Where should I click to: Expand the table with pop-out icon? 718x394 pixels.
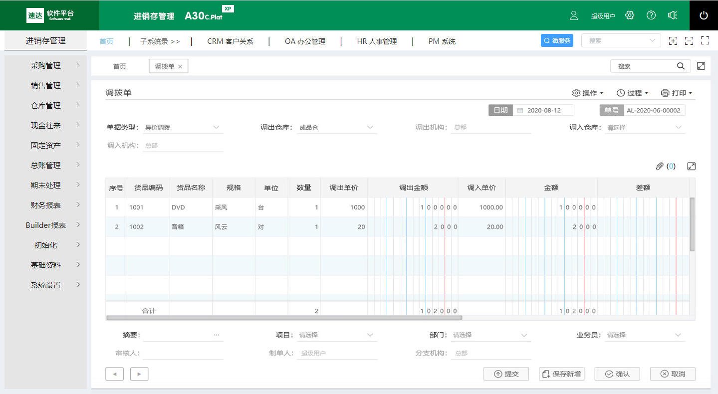coord(692,167)
